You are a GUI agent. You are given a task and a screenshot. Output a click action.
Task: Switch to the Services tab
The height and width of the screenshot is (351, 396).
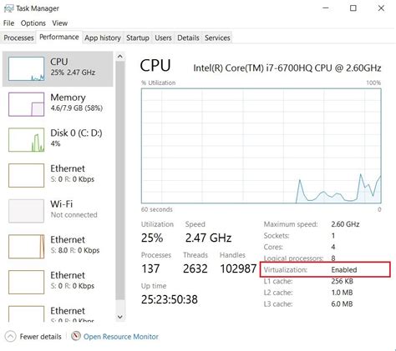click(x=217, y=38)
